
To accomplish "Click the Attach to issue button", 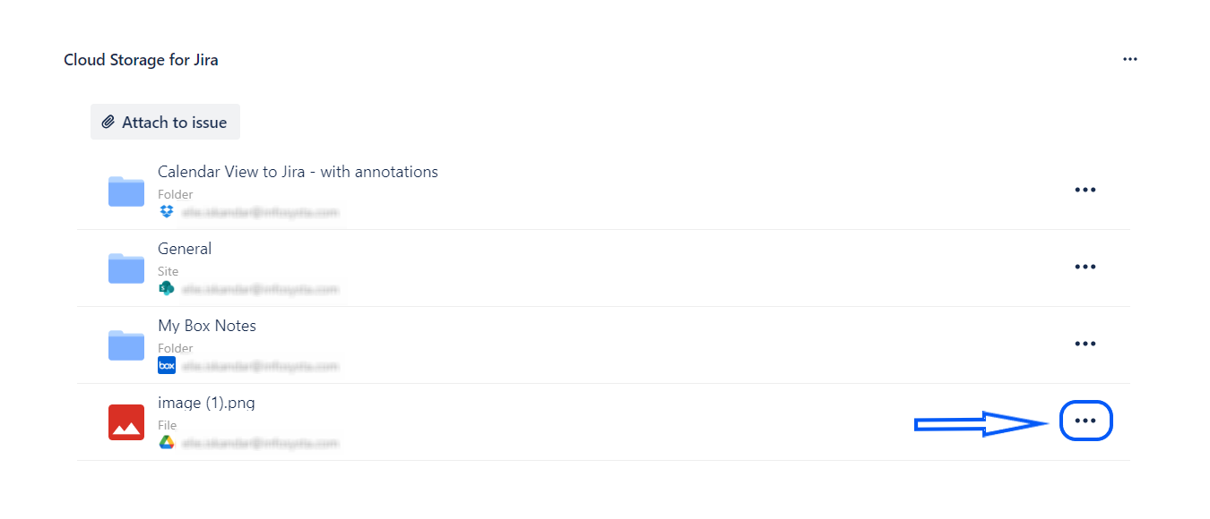I will point(165,123).
